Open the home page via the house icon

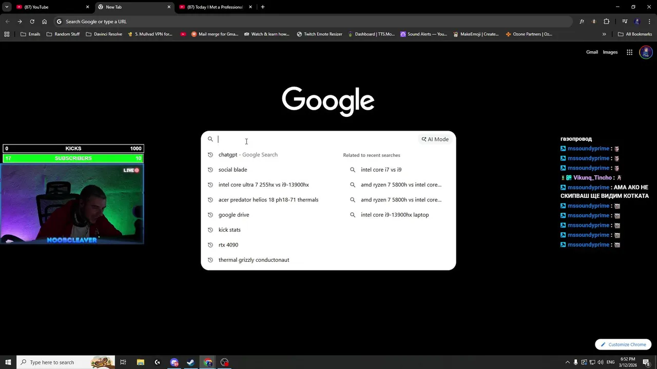click(44, 22)
